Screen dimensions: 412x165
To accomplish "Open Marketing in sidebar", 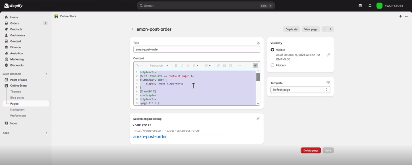I will (x=17, y=59).
